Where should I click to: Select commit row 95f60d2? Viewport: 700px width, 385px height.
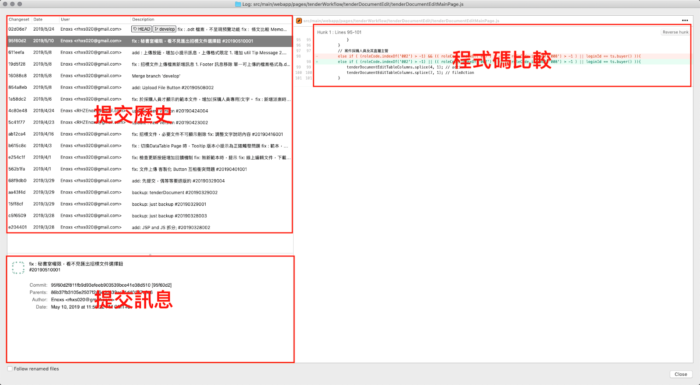150,41
